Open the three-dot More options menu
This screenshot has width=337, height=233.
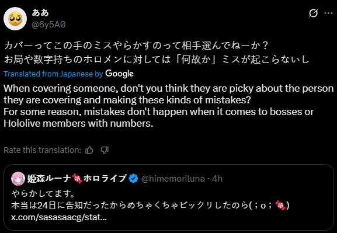(x=328, y=13)
